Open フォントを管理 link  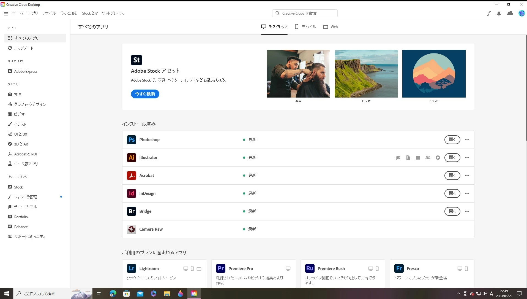pyautogui.click(x=35, y=197)
